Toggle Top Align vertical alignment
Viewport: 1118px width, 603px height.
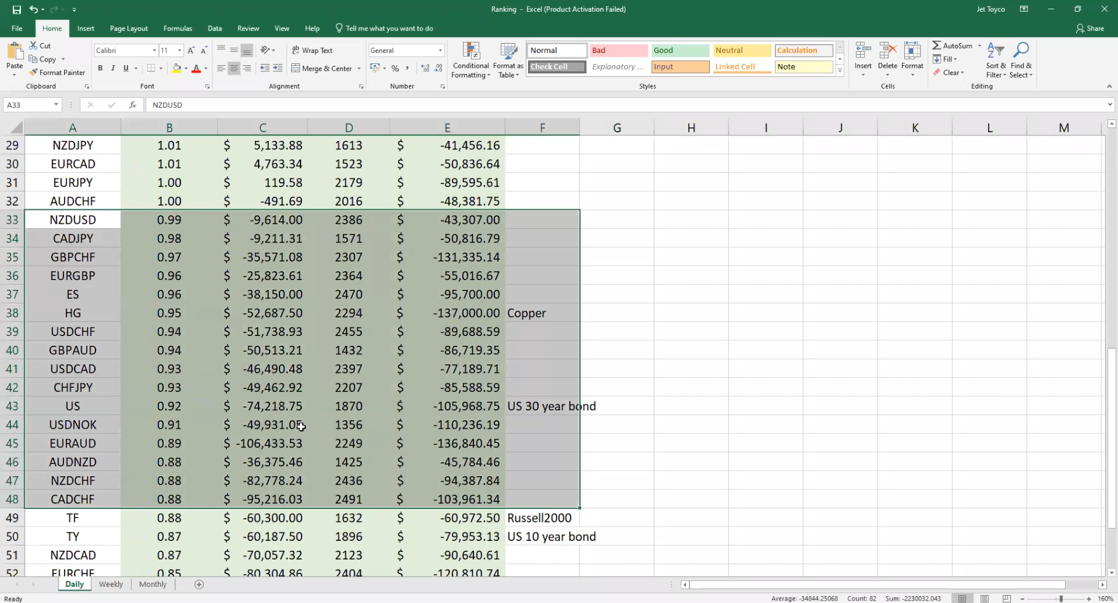coord(221,50)
